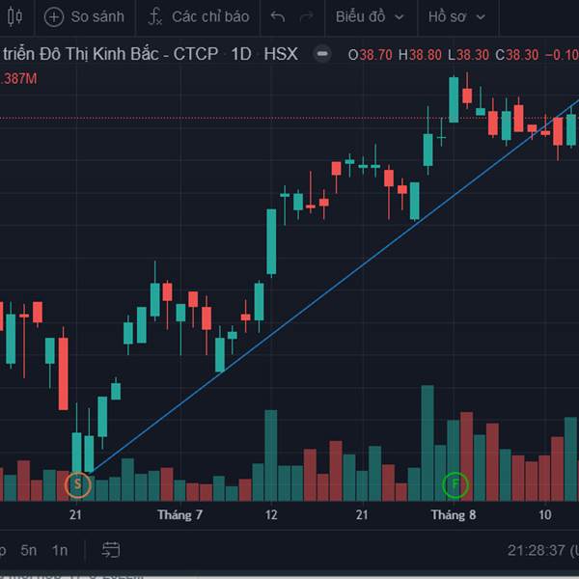The image size is (579, 579).
Task: Click the .387M volume indicator label
Action: click(18, 79)
